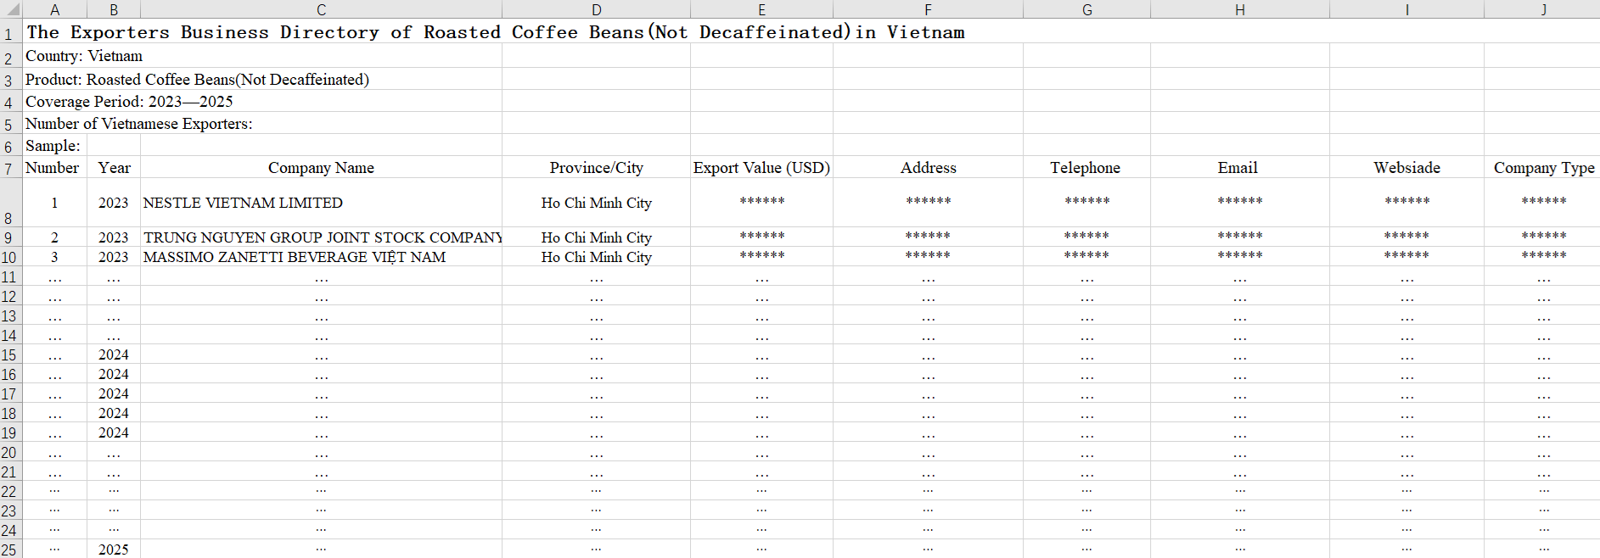The height and width of the screenshot is (558, 1600).
Task: Click the NESTLE VIETNAM LIMITED cell
Action: coord(244,203)
